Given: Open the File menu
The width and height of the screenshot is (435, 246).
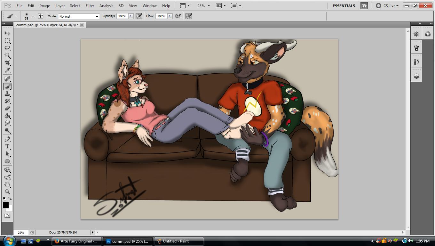Looking at the screenshot, I should [x=20, y=5].
